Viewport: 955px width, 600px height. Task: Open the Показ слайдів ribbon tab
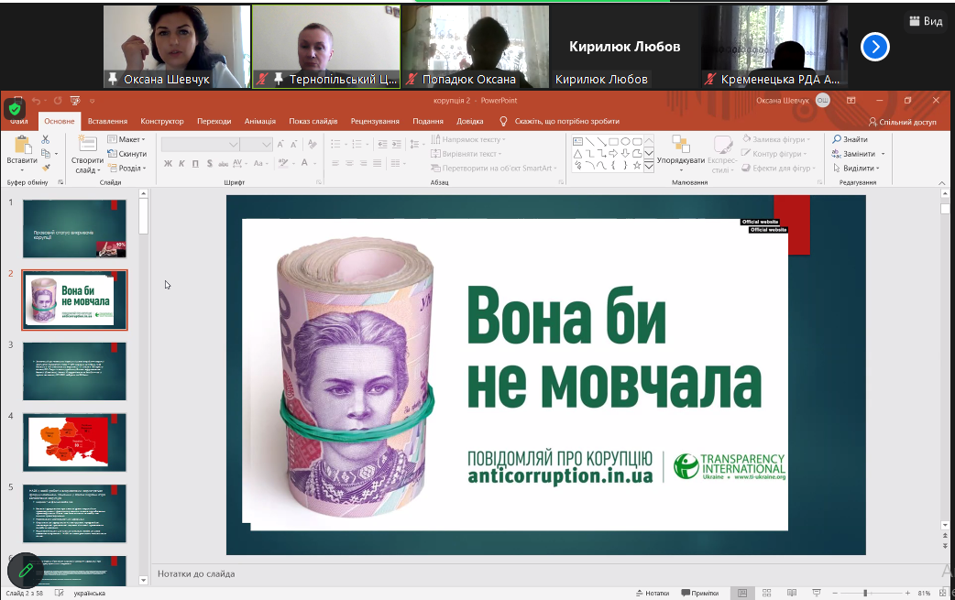313,121
